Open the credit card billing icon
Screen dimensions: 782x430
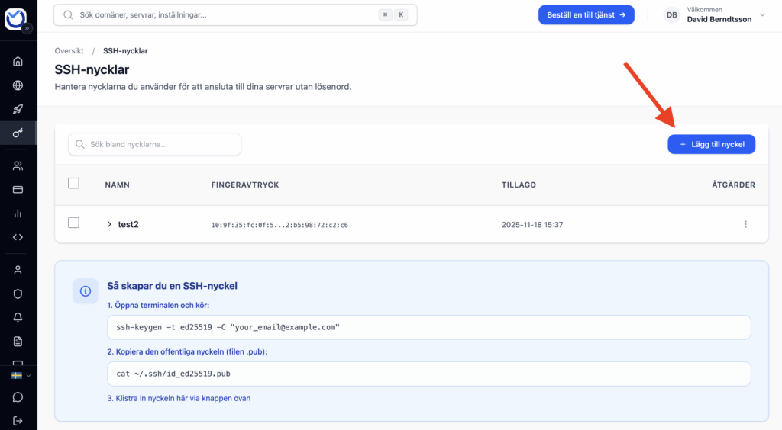[18, 189]
